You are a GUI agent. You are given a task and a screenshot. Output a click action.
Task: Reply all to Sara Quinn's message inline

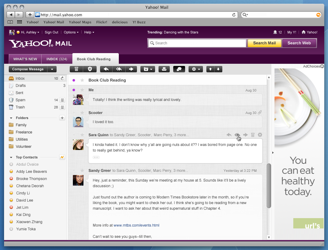237,135
